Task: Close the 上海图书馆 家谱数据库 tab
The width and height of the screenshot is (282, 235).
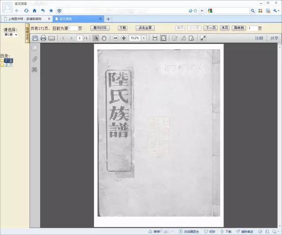Action: click(49, 18)
